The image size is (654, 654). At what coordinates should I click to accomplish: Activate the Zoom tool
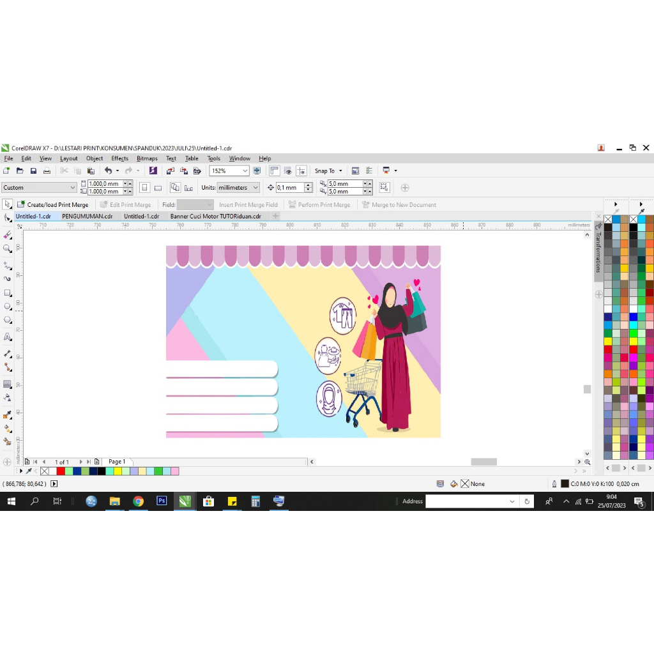[x=7, y=250]
